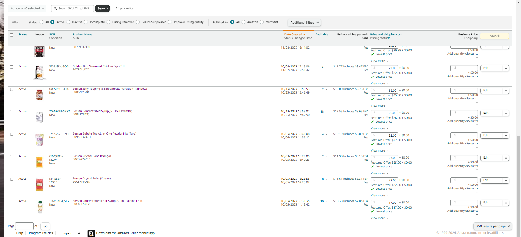Click Edit button for Taro Powder Mix row
521x237 pixels.
click(491, 136)
